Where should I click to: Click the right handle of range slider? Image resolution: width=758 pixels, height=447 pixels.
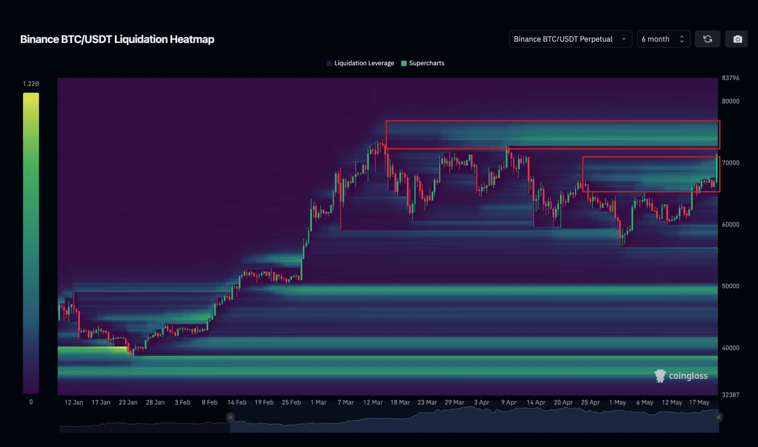718,417
